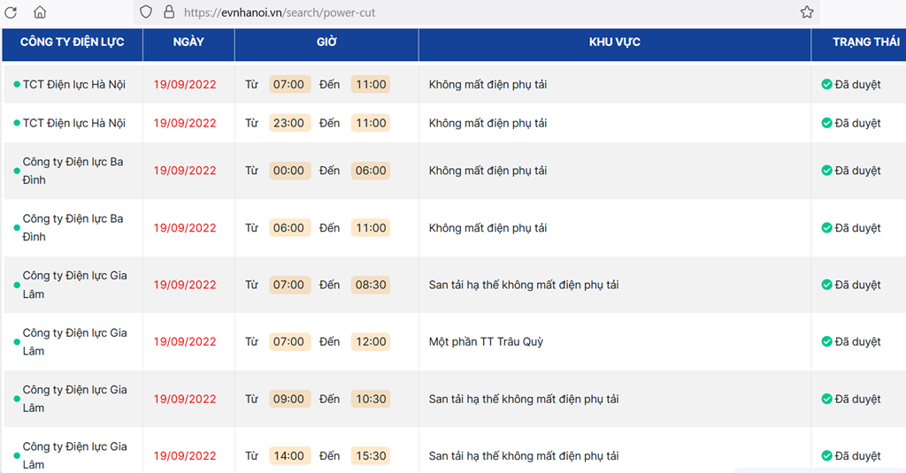Click the GIỜ column header
Screen dimensions: 906x473
(x=326, y=42)
